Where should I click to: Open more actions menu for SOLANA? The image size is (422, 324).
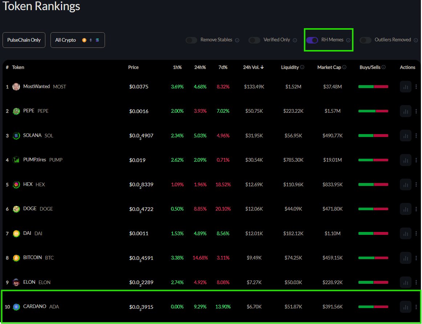[x=416, y=136]
